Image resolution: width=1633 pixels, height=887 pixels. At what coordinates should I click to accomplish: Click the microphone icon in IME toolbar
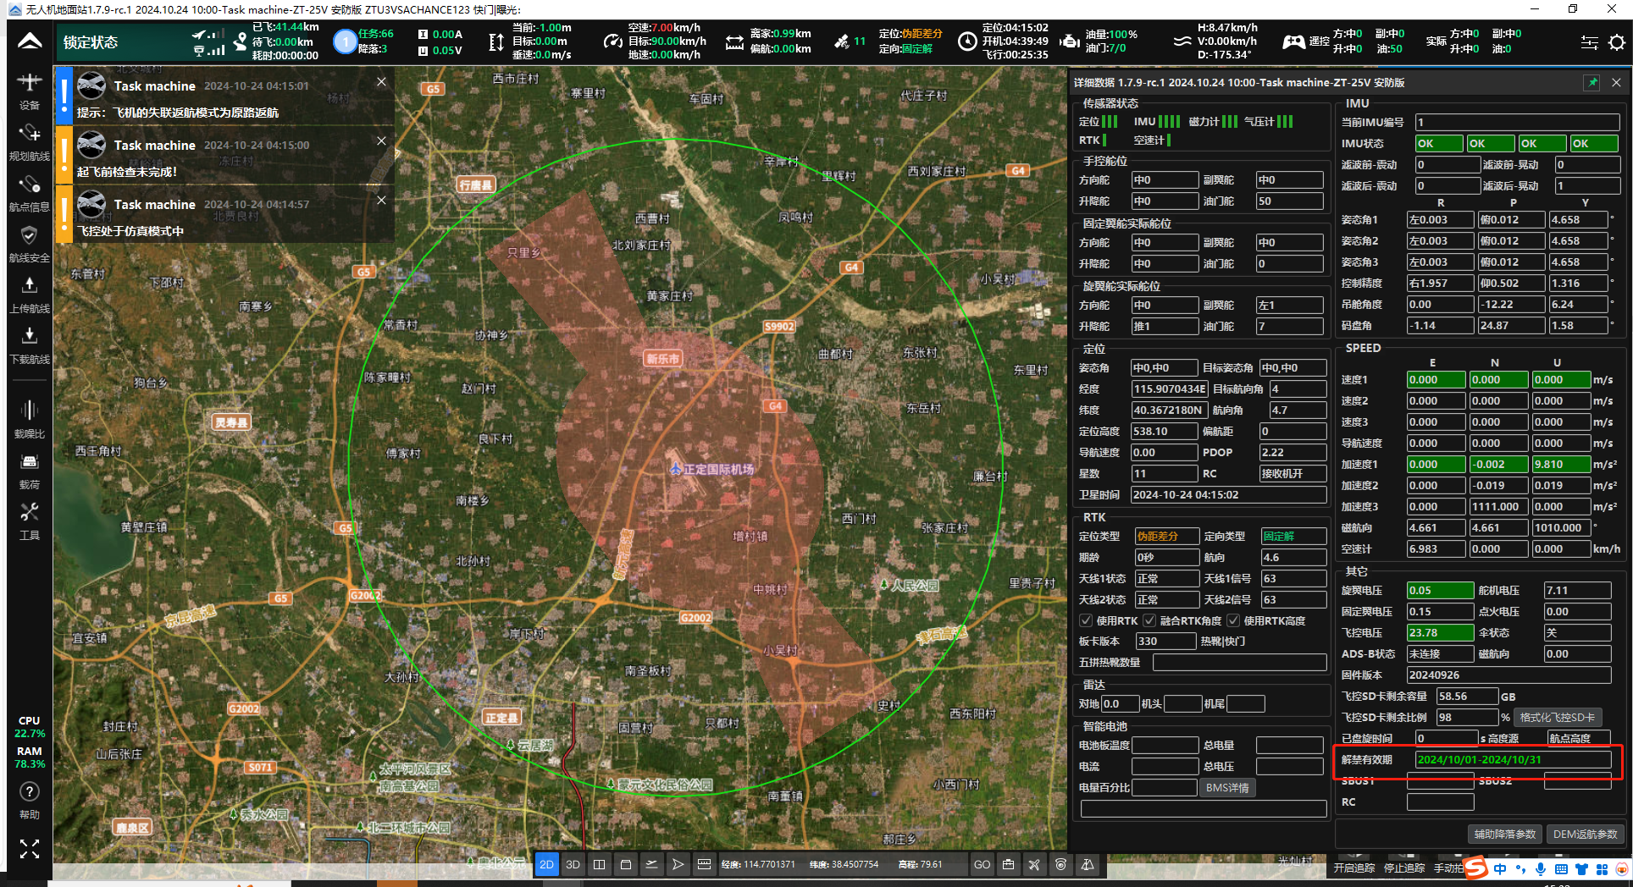pyautogui.click(x=1541, y=868)
